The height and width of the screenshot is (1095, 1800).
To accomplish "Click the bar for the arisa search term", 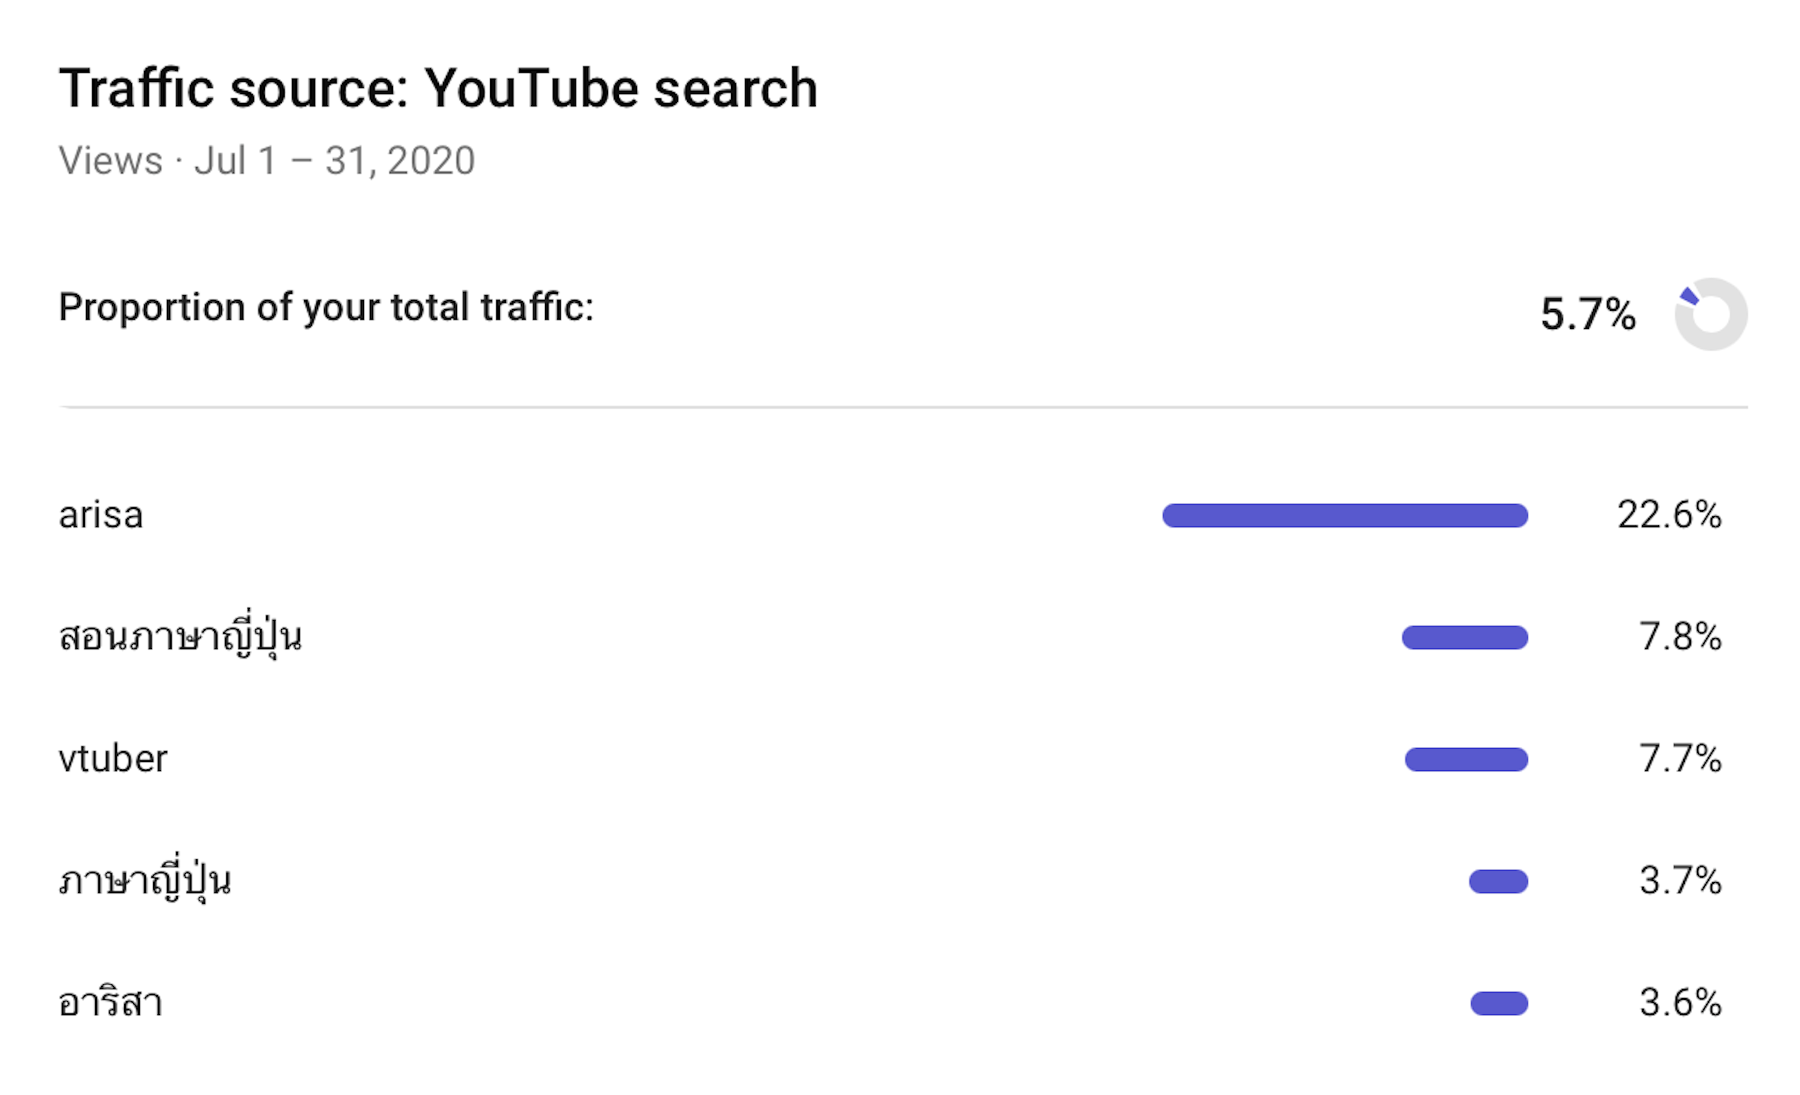I will (1345, 515).
